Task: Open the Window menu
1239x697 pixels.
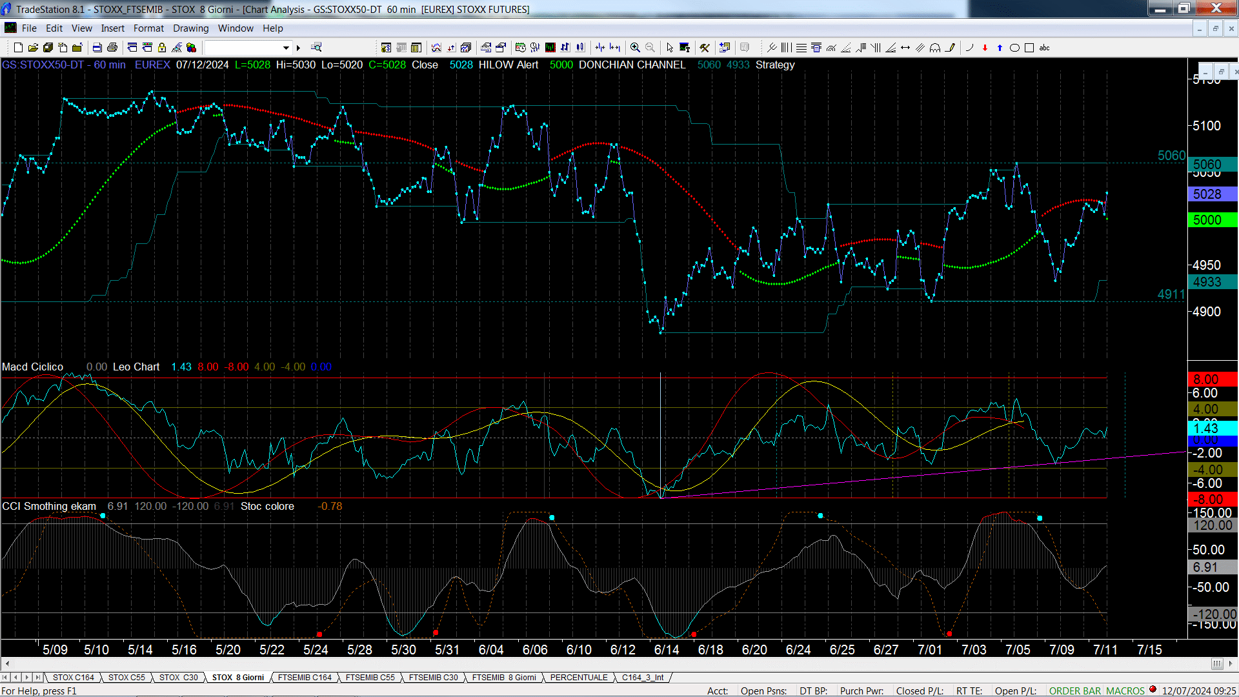Action: tap(236, 28)
